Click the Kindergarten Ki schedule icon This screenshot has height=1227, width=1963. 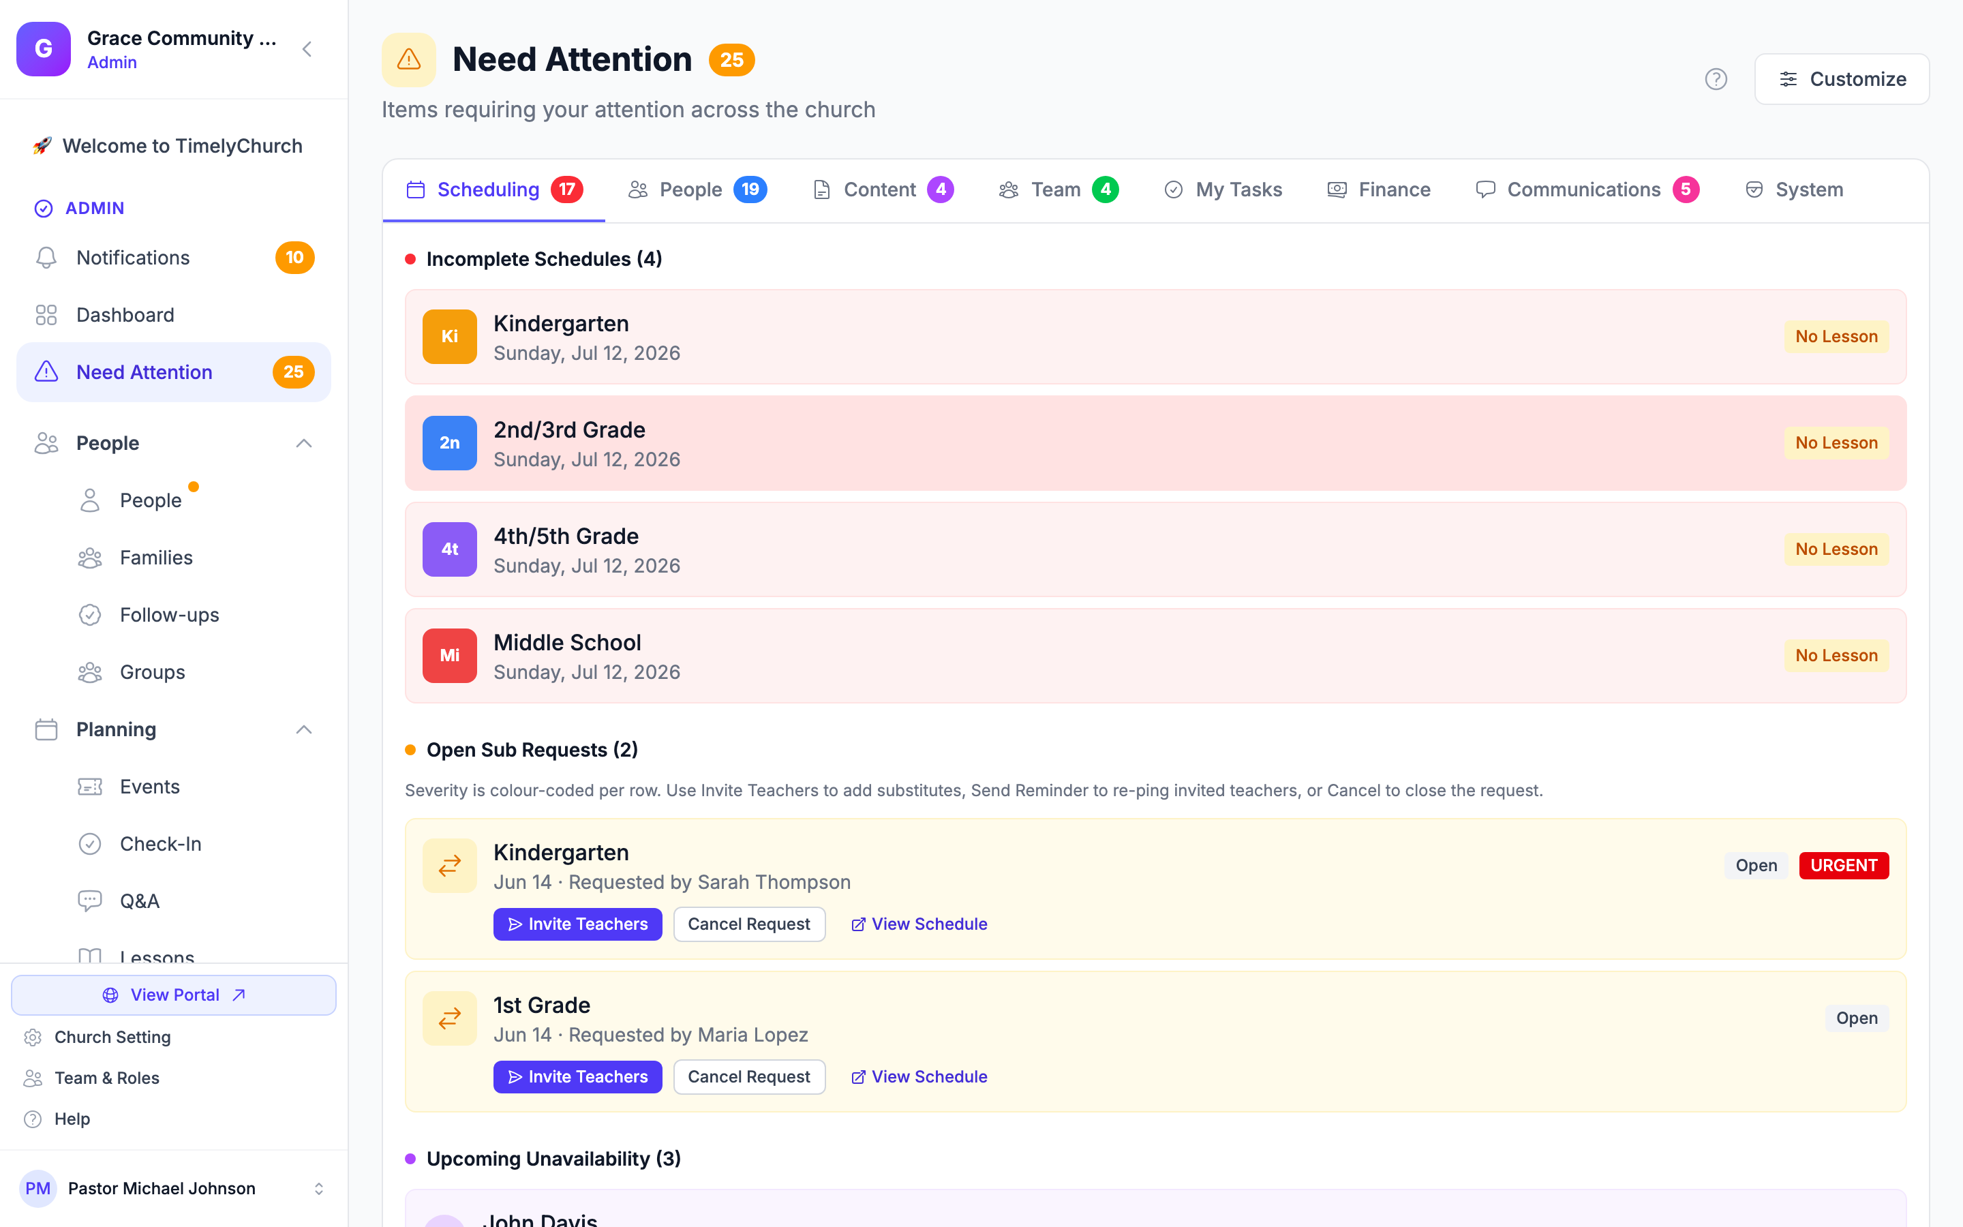[449, 337]
